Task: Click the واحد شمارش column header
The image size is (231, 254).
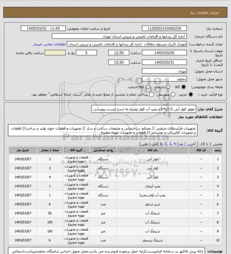Action: click(103, 150)
